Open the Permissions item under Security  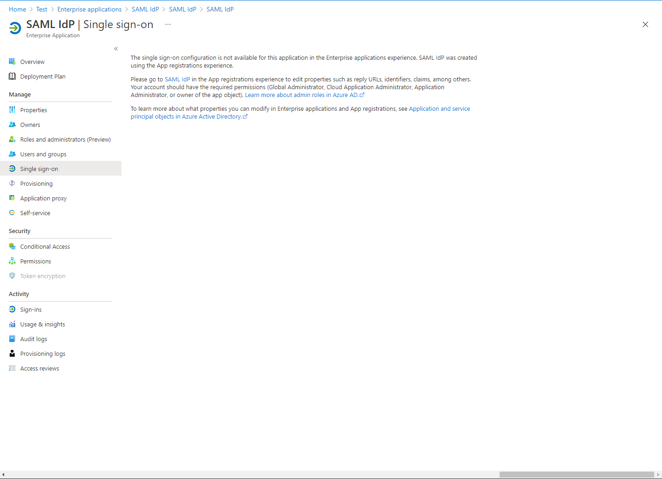click(35, 261)
